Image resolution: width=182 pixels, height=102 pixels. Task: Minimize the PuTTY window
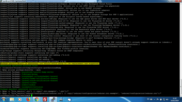click(x=170, y=1)
